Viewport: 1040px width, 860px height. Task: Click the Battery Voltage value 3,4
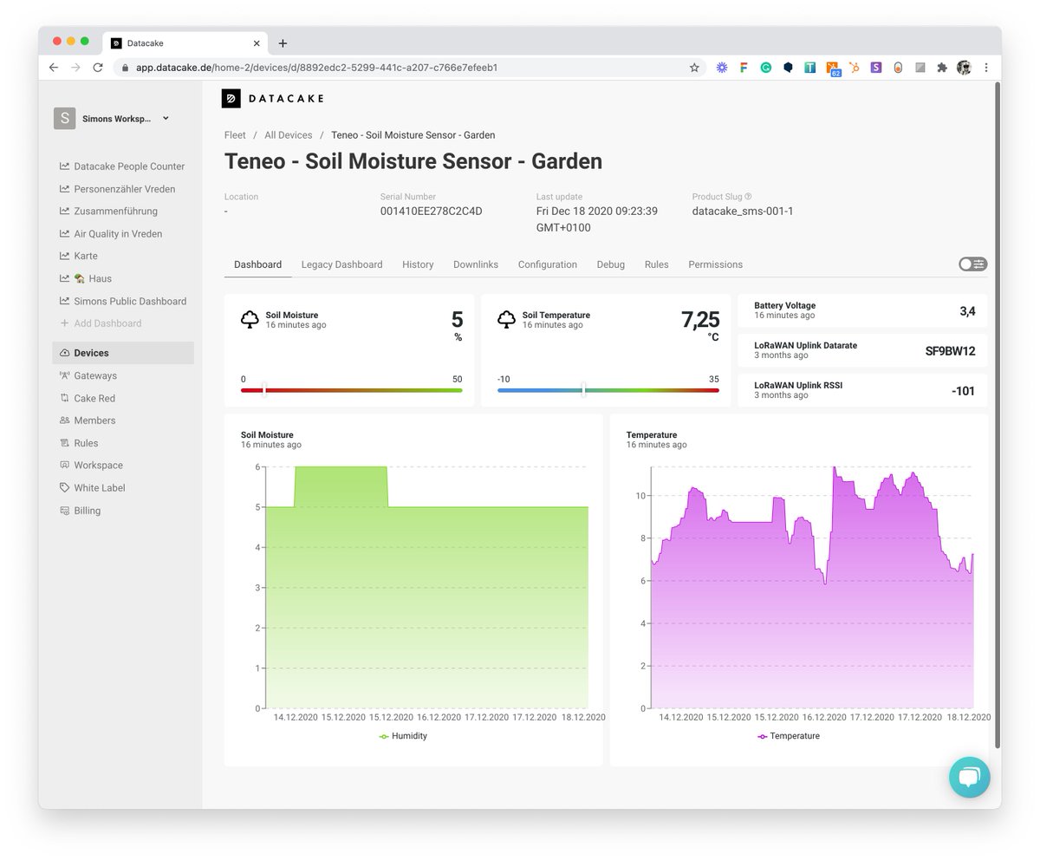point(967,311)
